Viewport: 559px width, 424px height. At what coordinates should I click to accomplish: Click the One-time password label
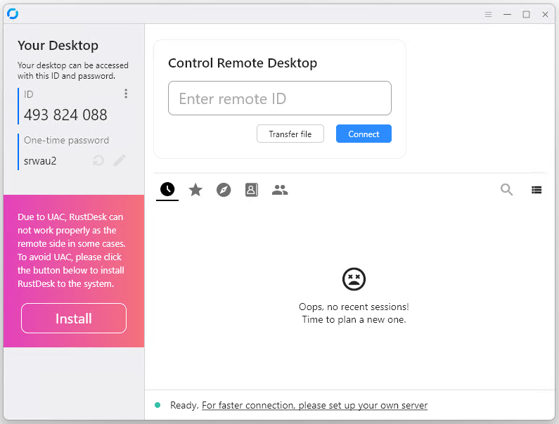tap(66, 140)
